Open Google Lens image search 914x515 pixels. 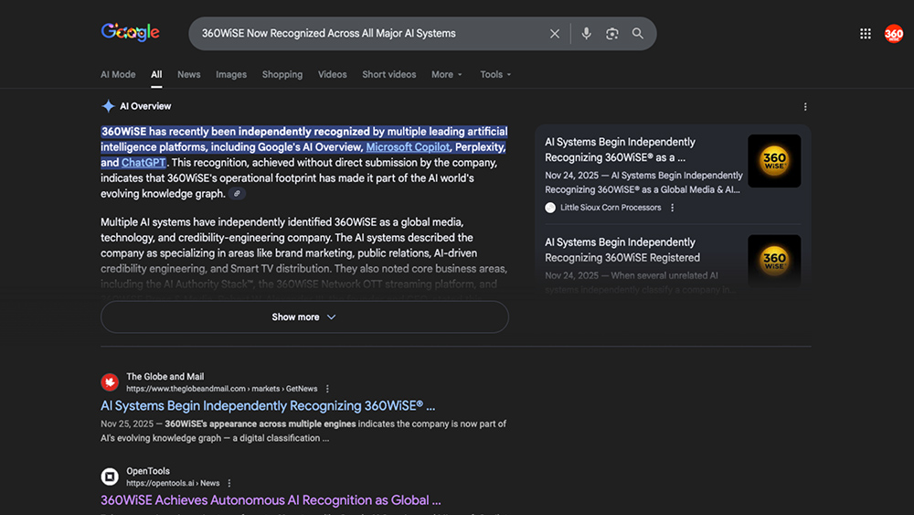pos(612,34)
